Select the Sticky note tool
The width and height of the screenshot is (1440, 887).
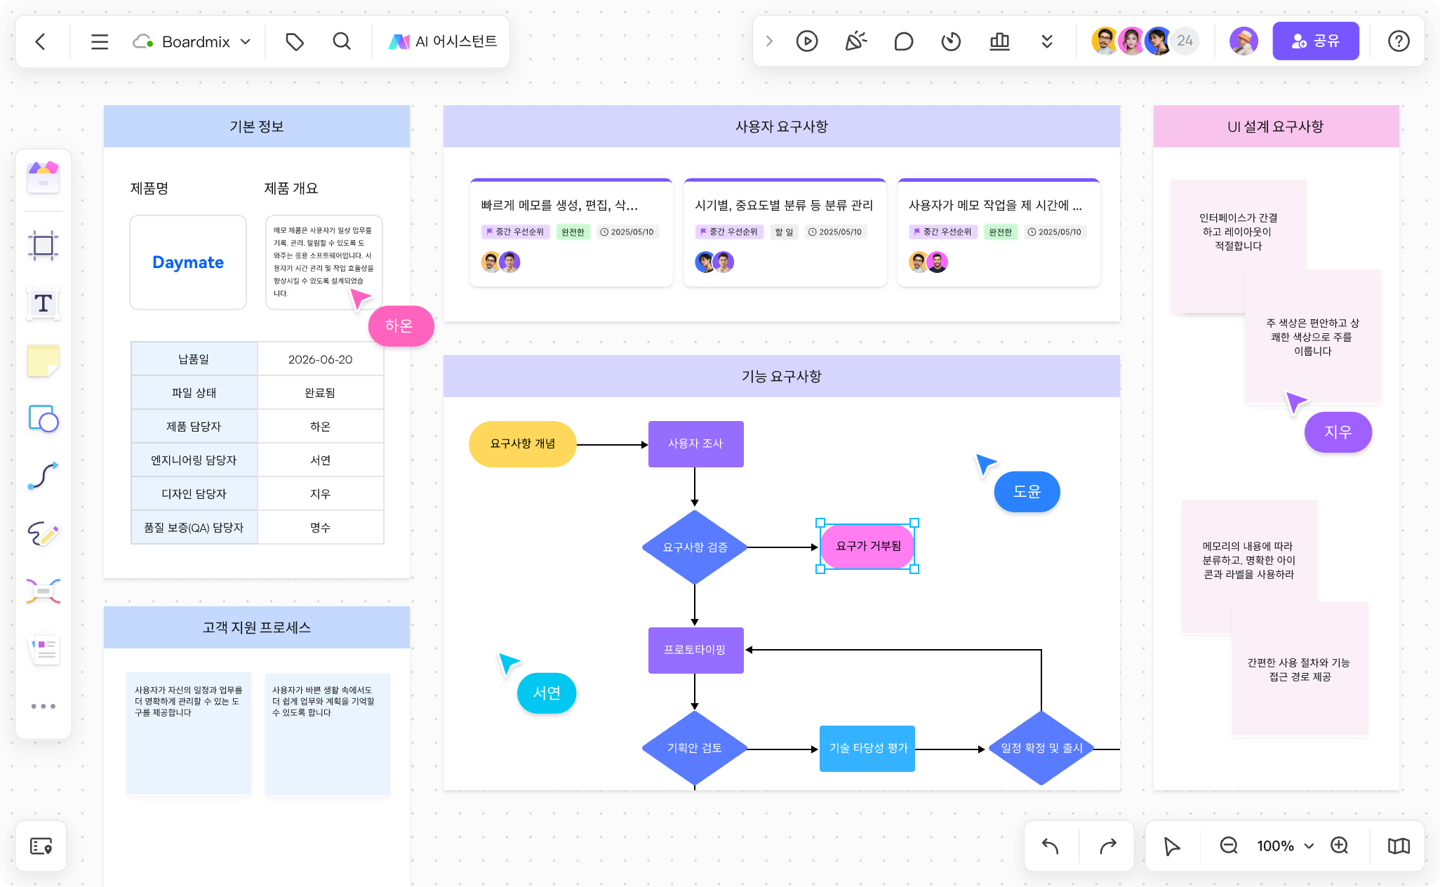pos(44,361)
